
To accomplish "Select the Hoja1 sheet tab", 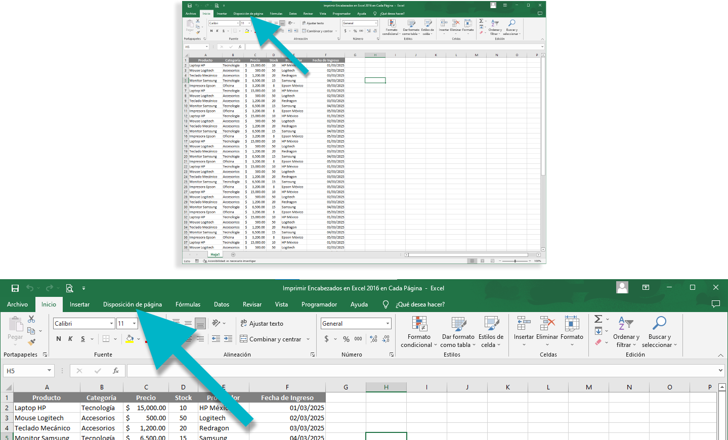I will pyautogui.click(x=215, y=254).
